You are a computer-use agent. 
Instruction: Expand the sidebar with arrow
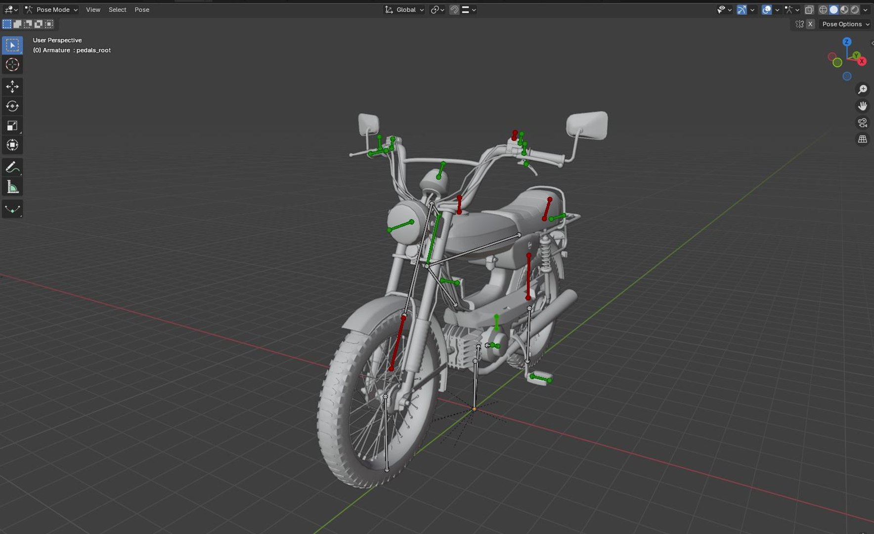pos(872,43)
